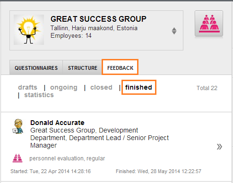Open the statistics view
The width and height of the screenshot is (233, 183).
click(39, 95)
